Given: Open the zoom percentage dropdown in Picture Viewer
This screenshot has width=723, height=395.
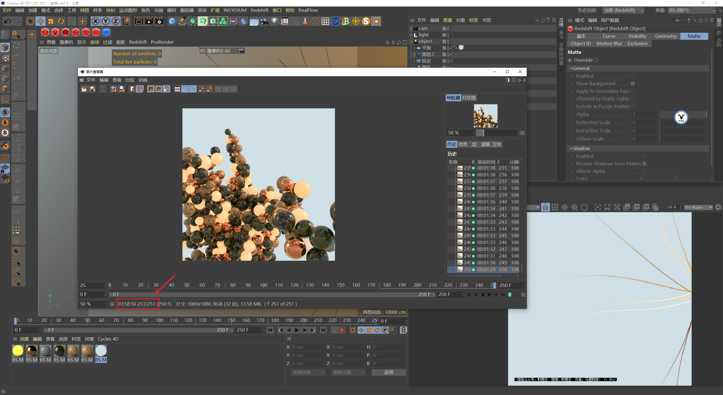Looking at the screenshot, I should [x=112, y=304].
